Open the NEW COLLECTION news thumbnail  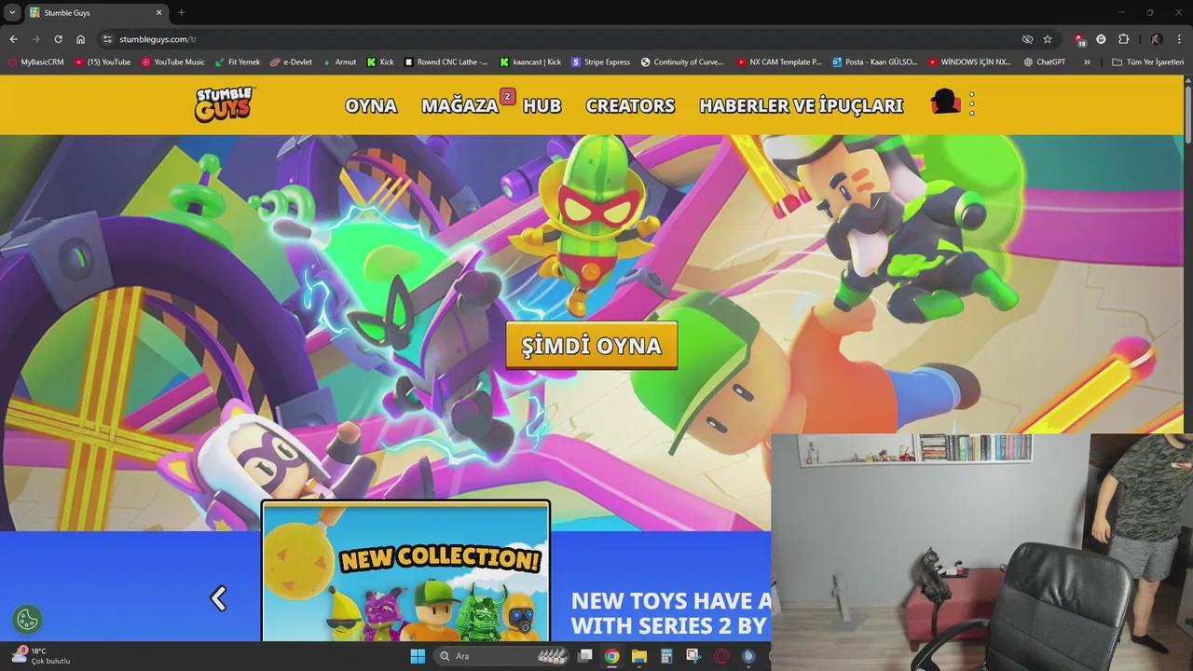pyautogui.click(x=405, y=571)
